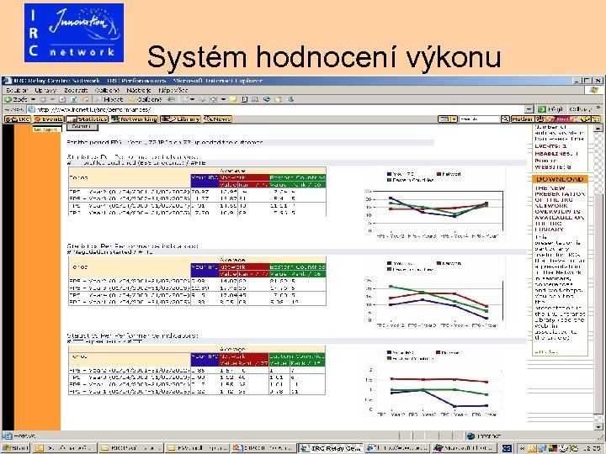Expand the address bar dropdown arrow
The width and height of the screenshot is (606, 454).
coord(529,109)
